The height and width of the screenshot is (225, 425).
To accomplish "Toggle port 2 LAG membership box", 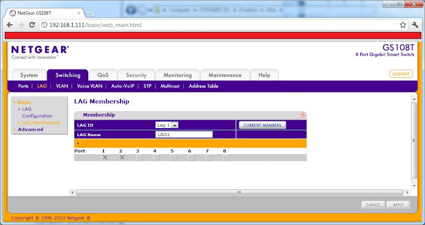I will tap(122, 157).
